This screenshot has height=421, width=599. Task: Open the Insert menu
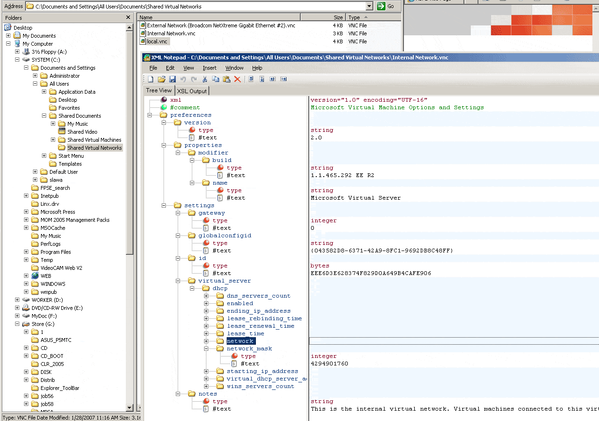pyautogui.click(x=209, y=68)
